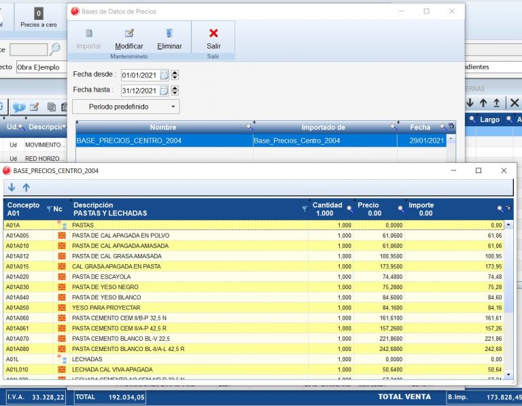Select row PASTA DE CAL GRASA AMASADA
522x406 pixels.
[x=254, y=256]
